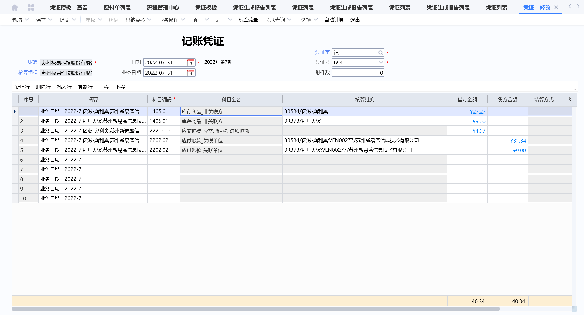Select 应交税费_应交增值税_进项税额 cell

point(231,131)
